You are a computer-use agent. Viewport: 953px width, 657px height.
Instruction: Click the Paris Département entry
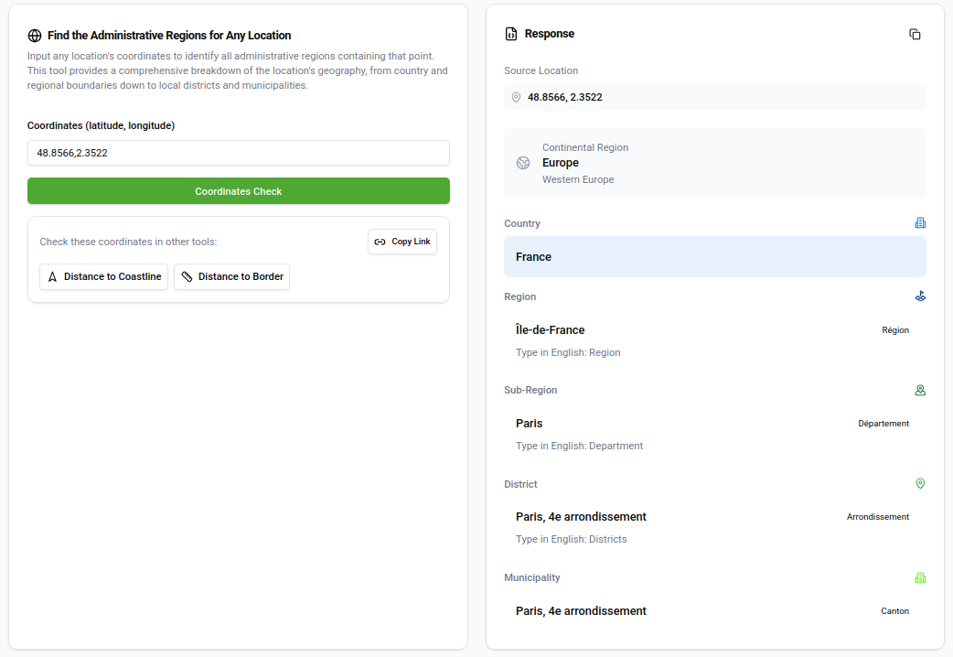pyautogui.click(x=714, y=433)
